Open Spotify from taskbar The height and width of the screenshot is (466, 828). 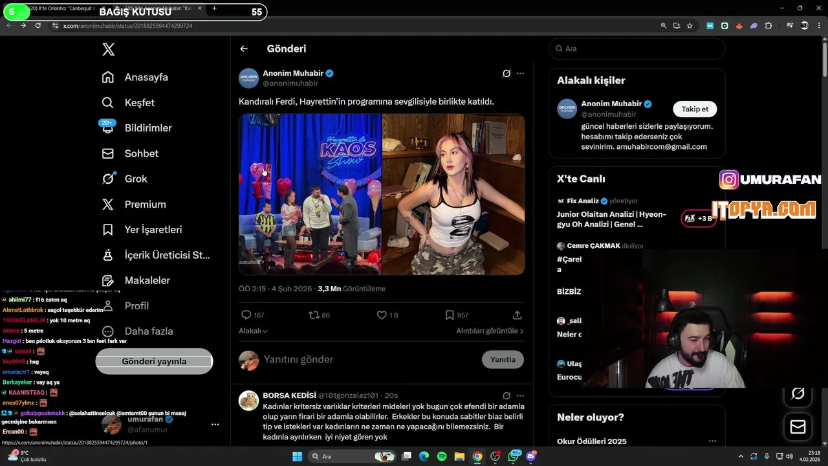pyautogui.click(x=442, y=456)
